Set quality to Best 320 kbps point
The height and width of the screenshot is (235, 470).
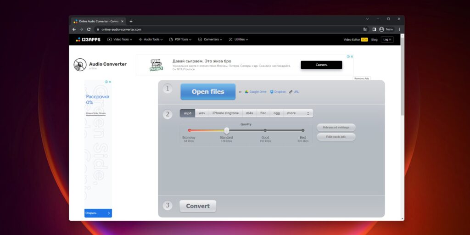click(x=303, y=130)
